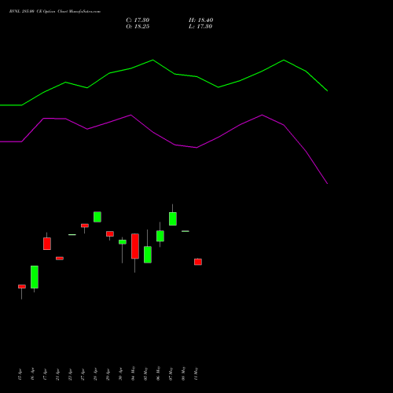
Task: Click the green candle for 28 Apr
Action: [x=97, y=217]
